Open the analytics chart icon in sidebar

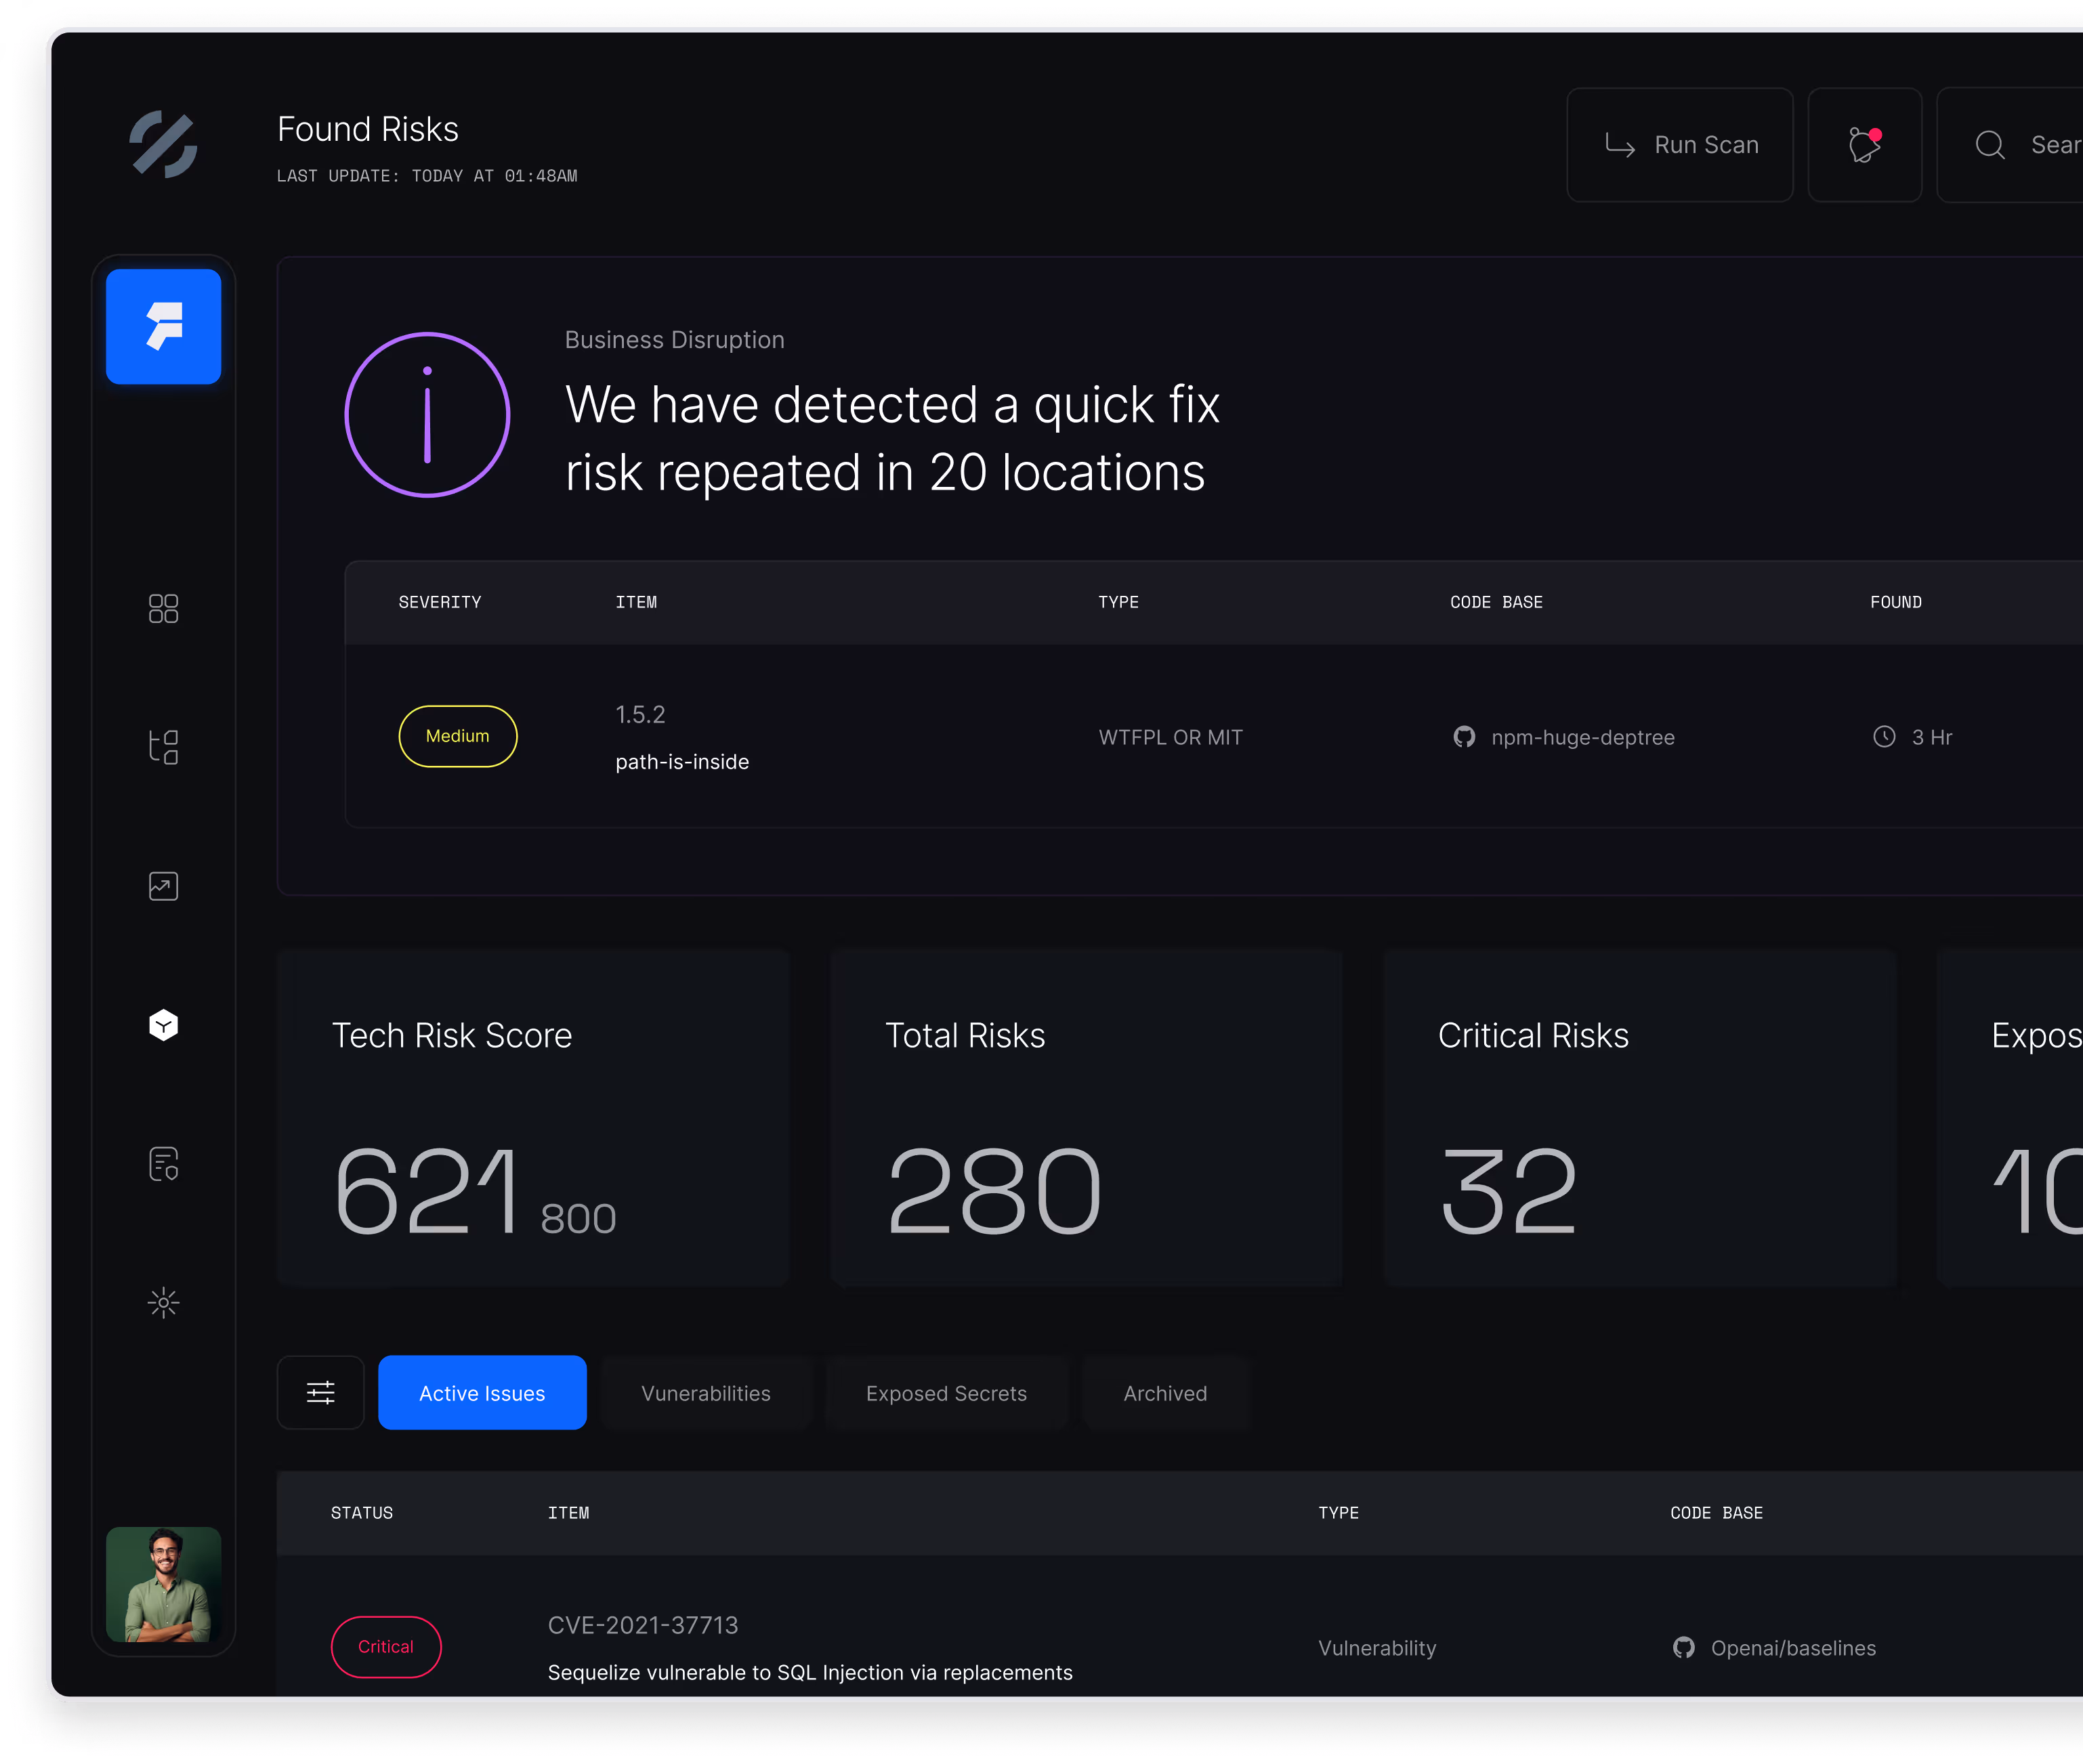[x=163, y=886]
